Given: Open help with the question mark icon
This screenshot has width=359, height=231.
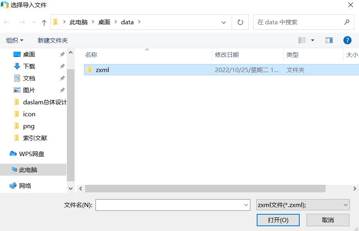Looking at the screenshot, I should pos(347,40).
